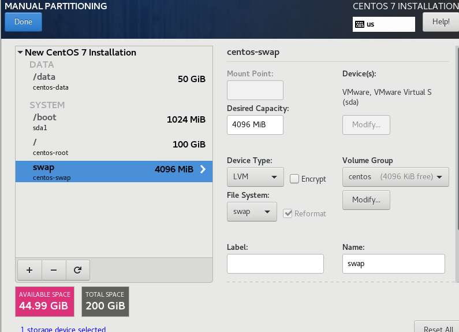Click the keyboard layout icon beside us
This screenshot has width=459, height=332.
(360, 24)
